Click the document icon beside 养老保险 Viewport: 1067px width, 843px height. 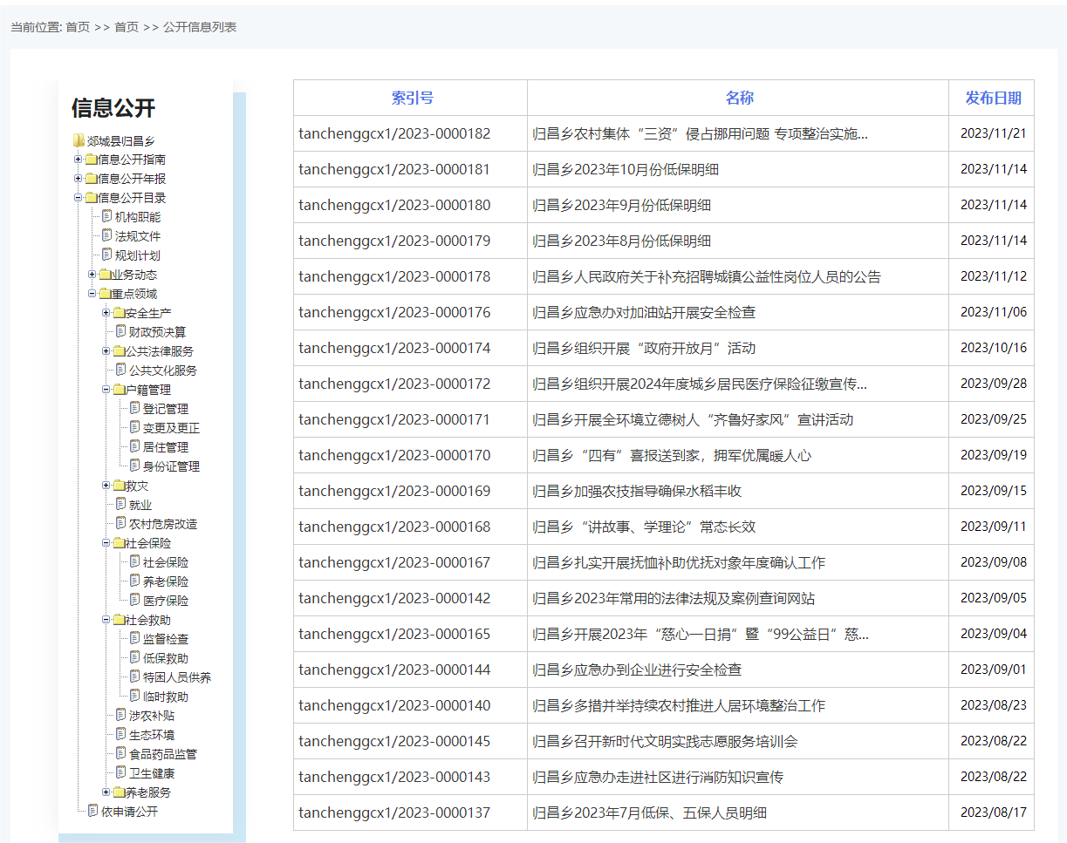(x=134, y=581)
